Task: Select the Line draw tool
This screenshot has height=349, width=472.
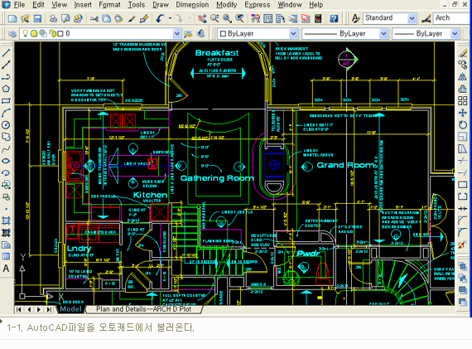Action: [6, 53]
